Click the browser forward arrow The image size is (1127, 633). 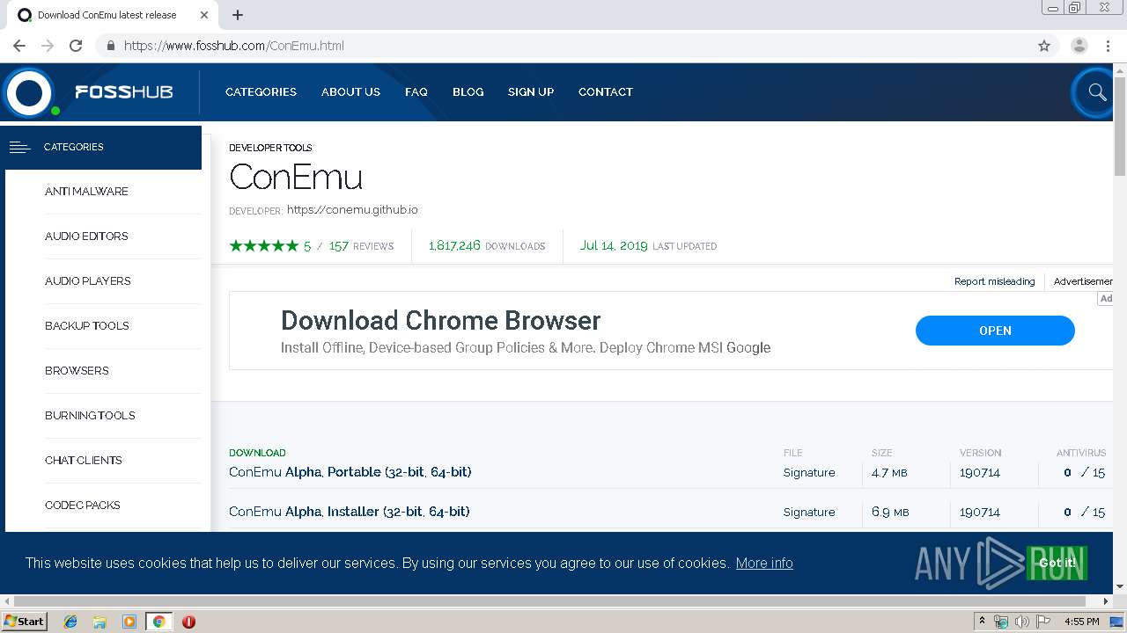[x=48, y=46]
